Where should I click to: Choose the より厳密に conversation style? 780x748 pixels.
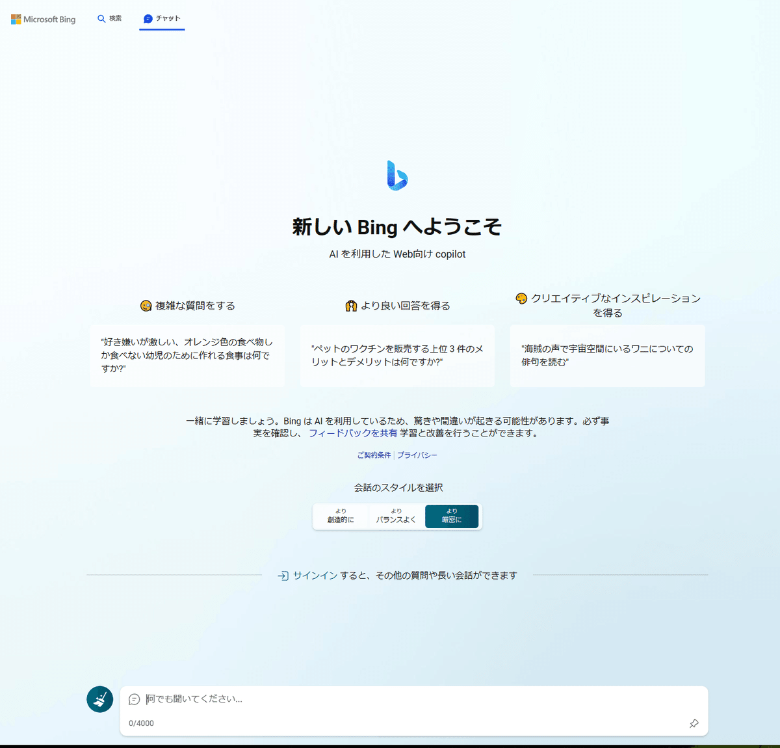[x=452, y=516]
